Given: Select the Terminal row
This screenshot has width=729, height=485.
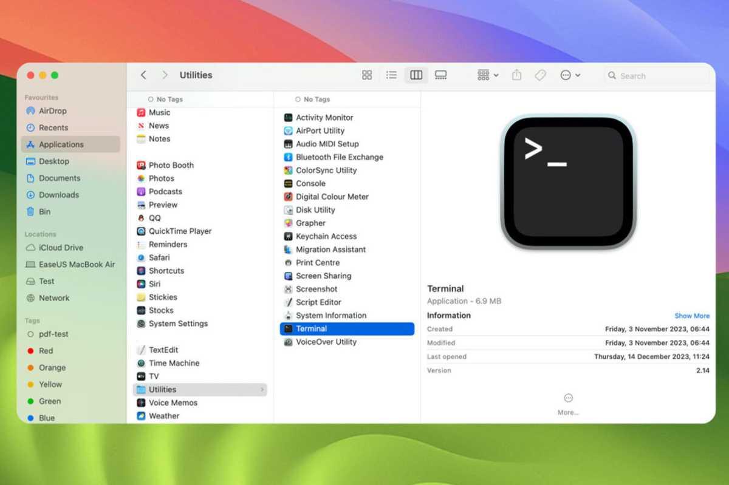Looking at the screenshot, I should [x=347, y=328].
